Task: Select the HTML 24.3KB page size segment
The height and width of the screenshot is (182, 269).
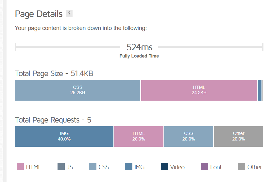Action: [199, 90]
